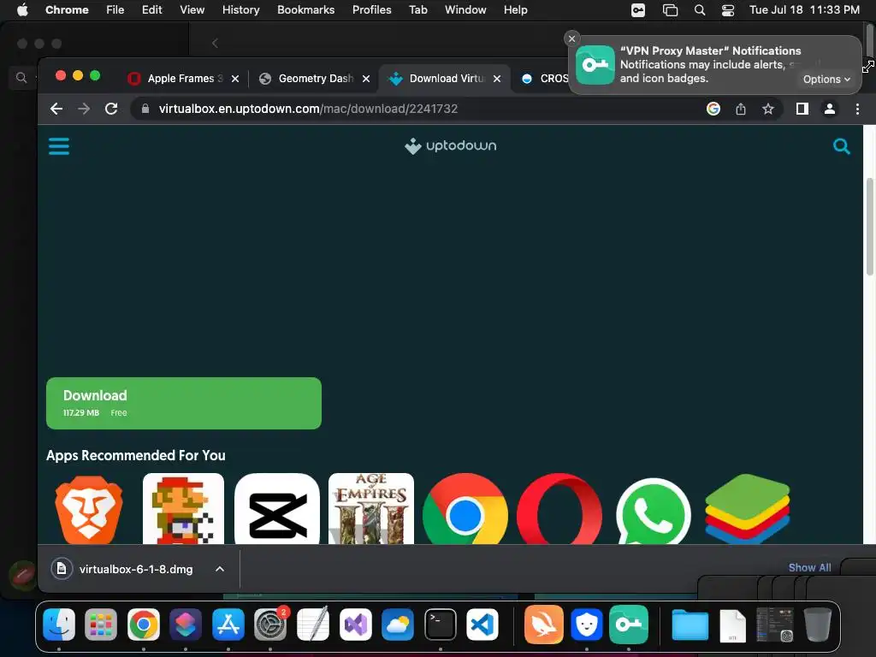
Task: Open App Store from the Dock
Action: 228,624
